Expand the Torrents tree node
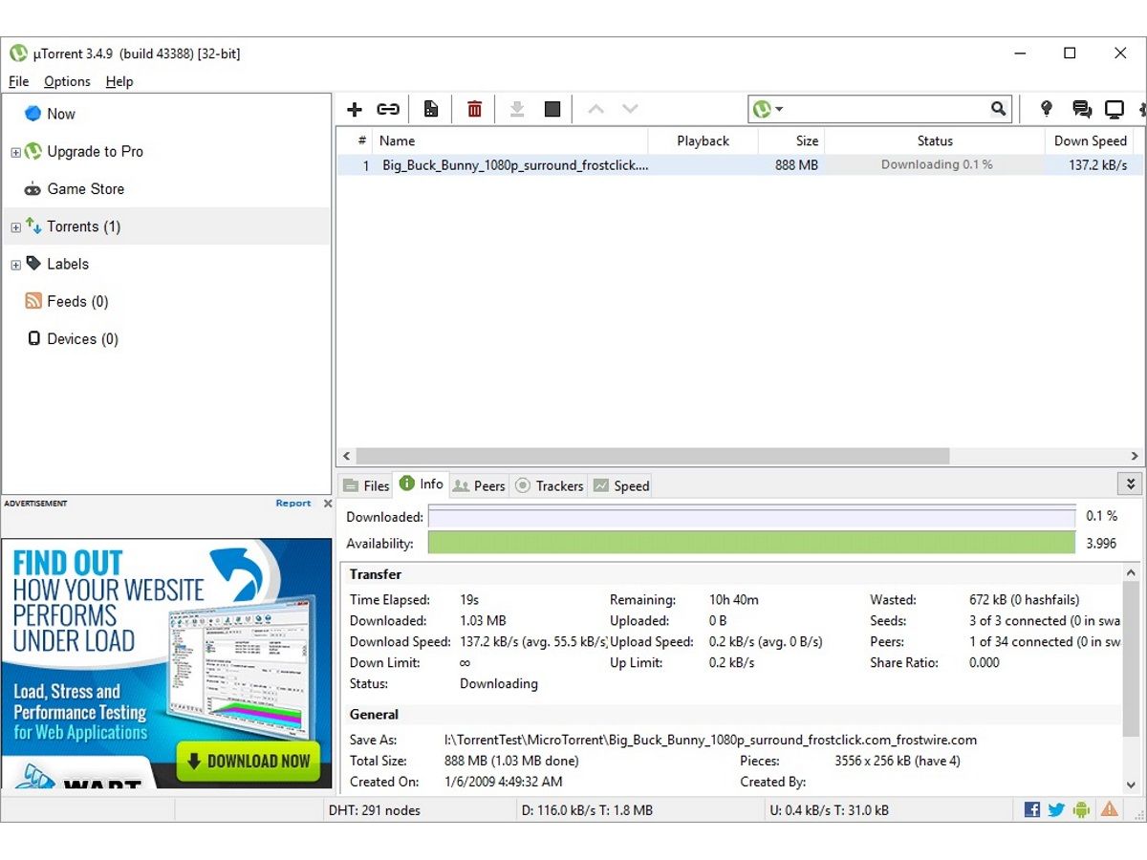This screenshot has height=860, width=1147. [15, 227]
